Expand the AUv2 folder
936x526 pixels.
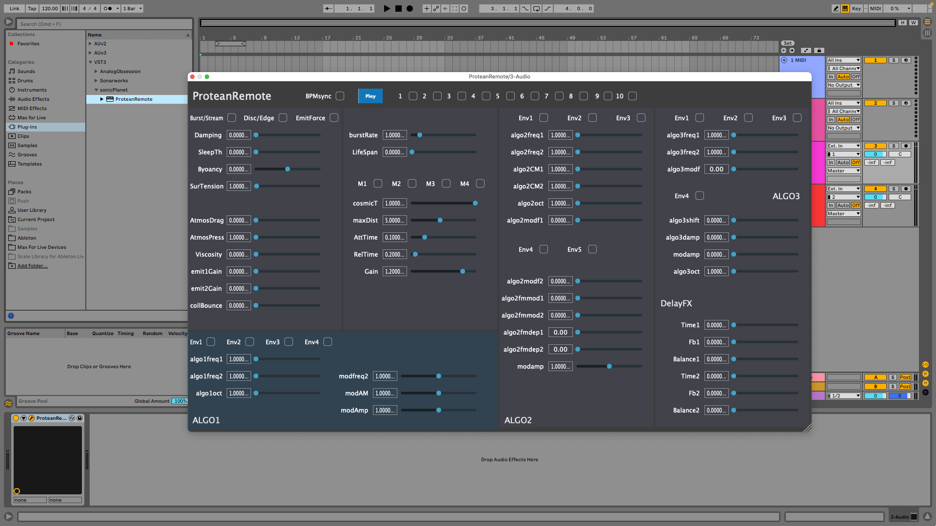(x=90, y=44)
